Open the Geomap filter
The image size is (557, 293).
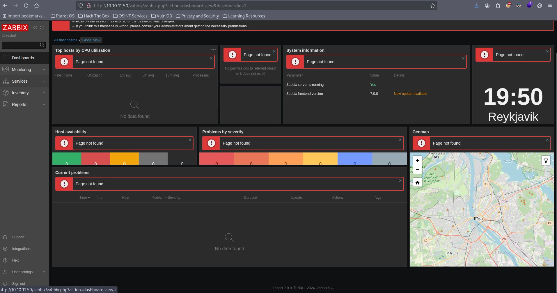tap(546, 161)
